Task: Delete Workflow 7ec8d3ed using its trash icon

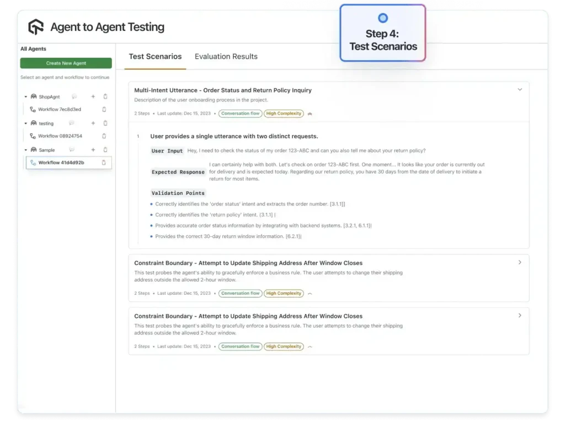Action: pyautogui.click(x=104, y=109)
